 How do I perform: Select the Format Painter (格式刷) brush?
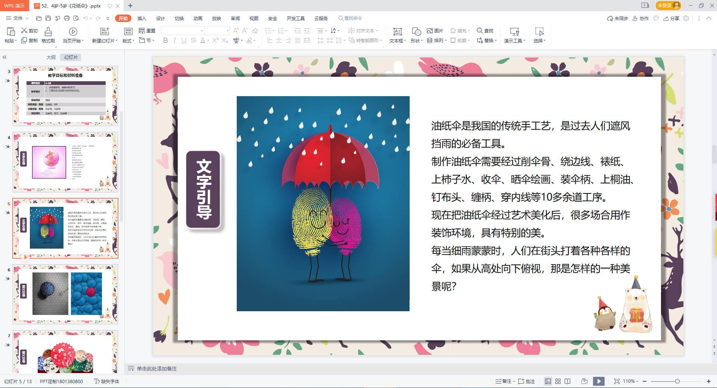point(48,31)
